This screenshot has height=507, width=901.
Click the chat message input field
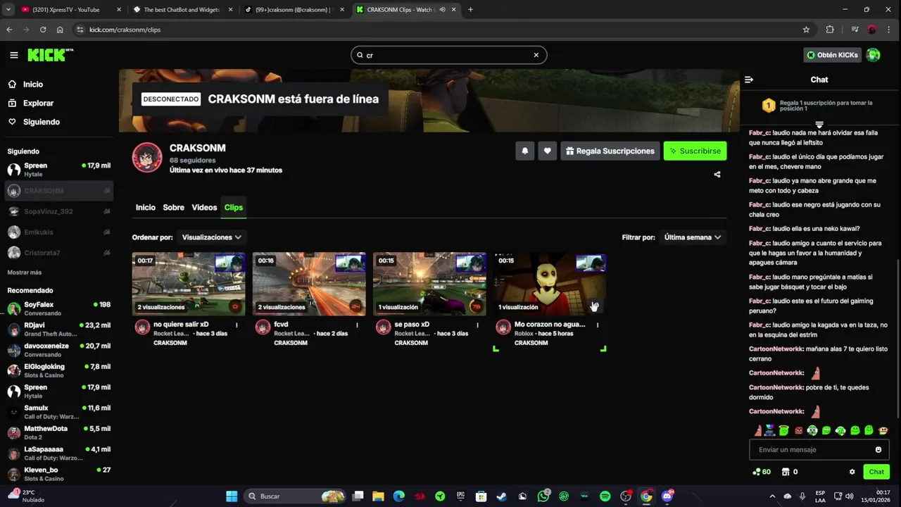[x=819, y=449]
